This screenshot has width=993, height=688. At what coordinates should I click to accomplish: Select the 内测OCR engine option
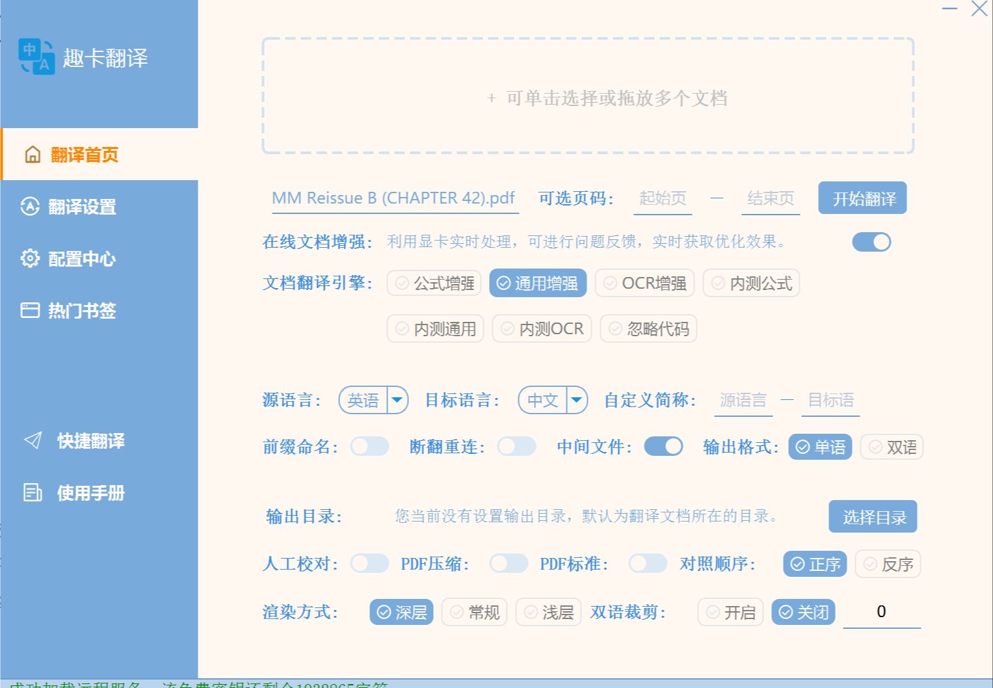[542, 328]
